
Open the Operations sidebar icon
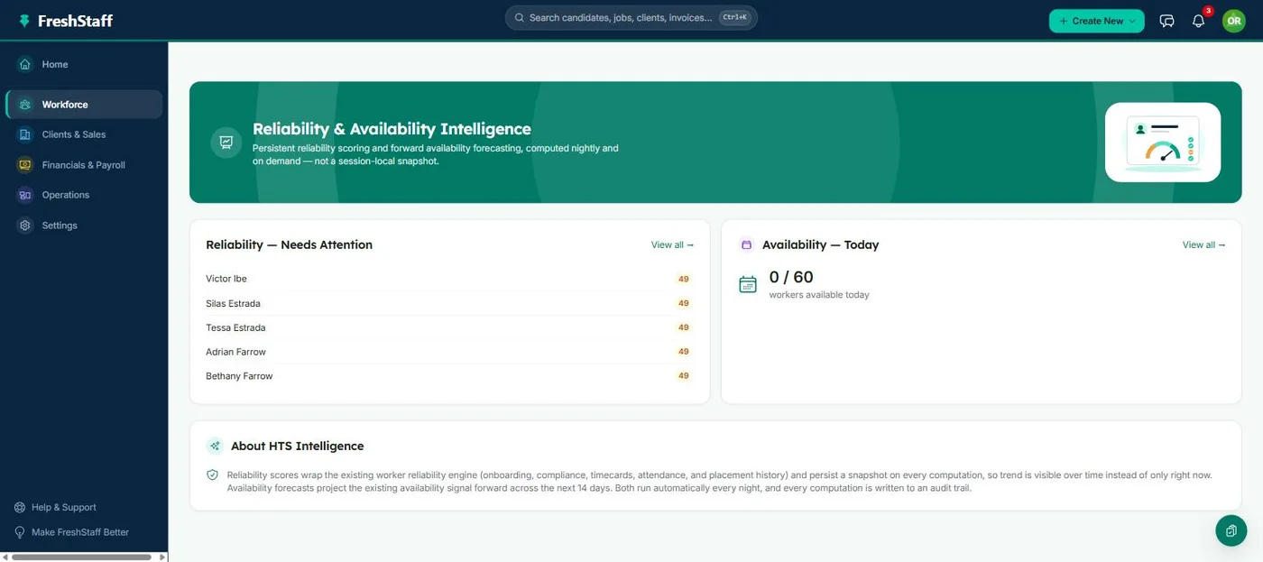[25, 195]
